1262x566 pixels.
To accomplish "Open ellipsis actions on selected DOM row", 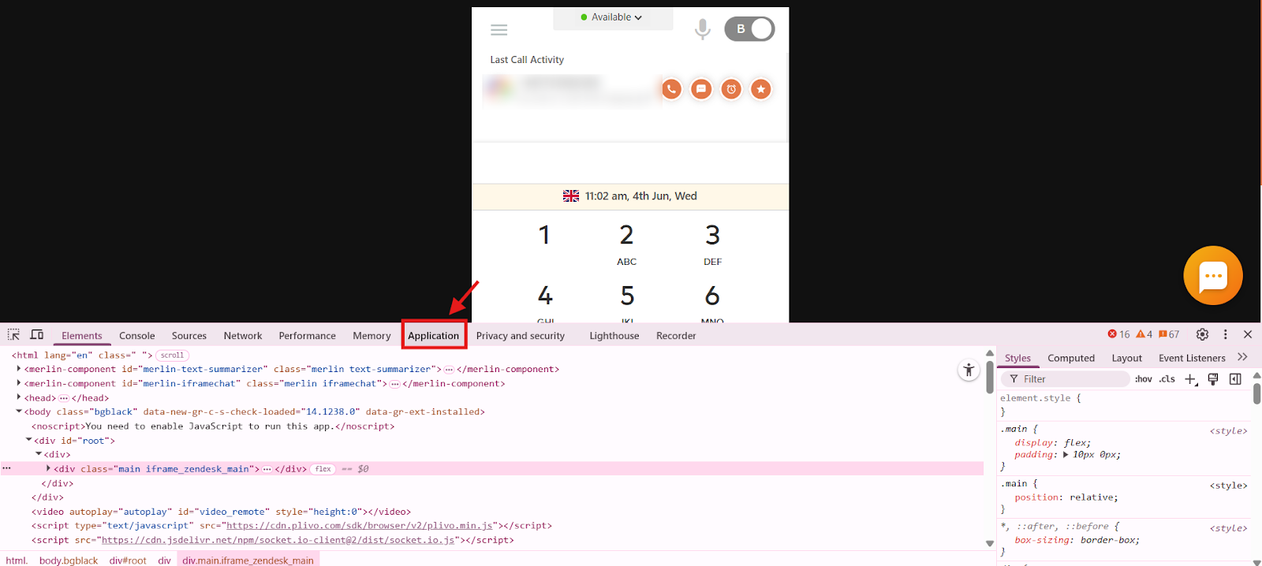I will [x=7, y=468].
